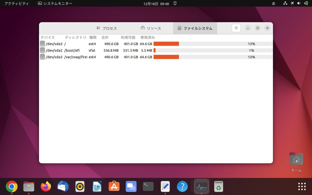Open the blue window-stack dock icon

point(131,186)
